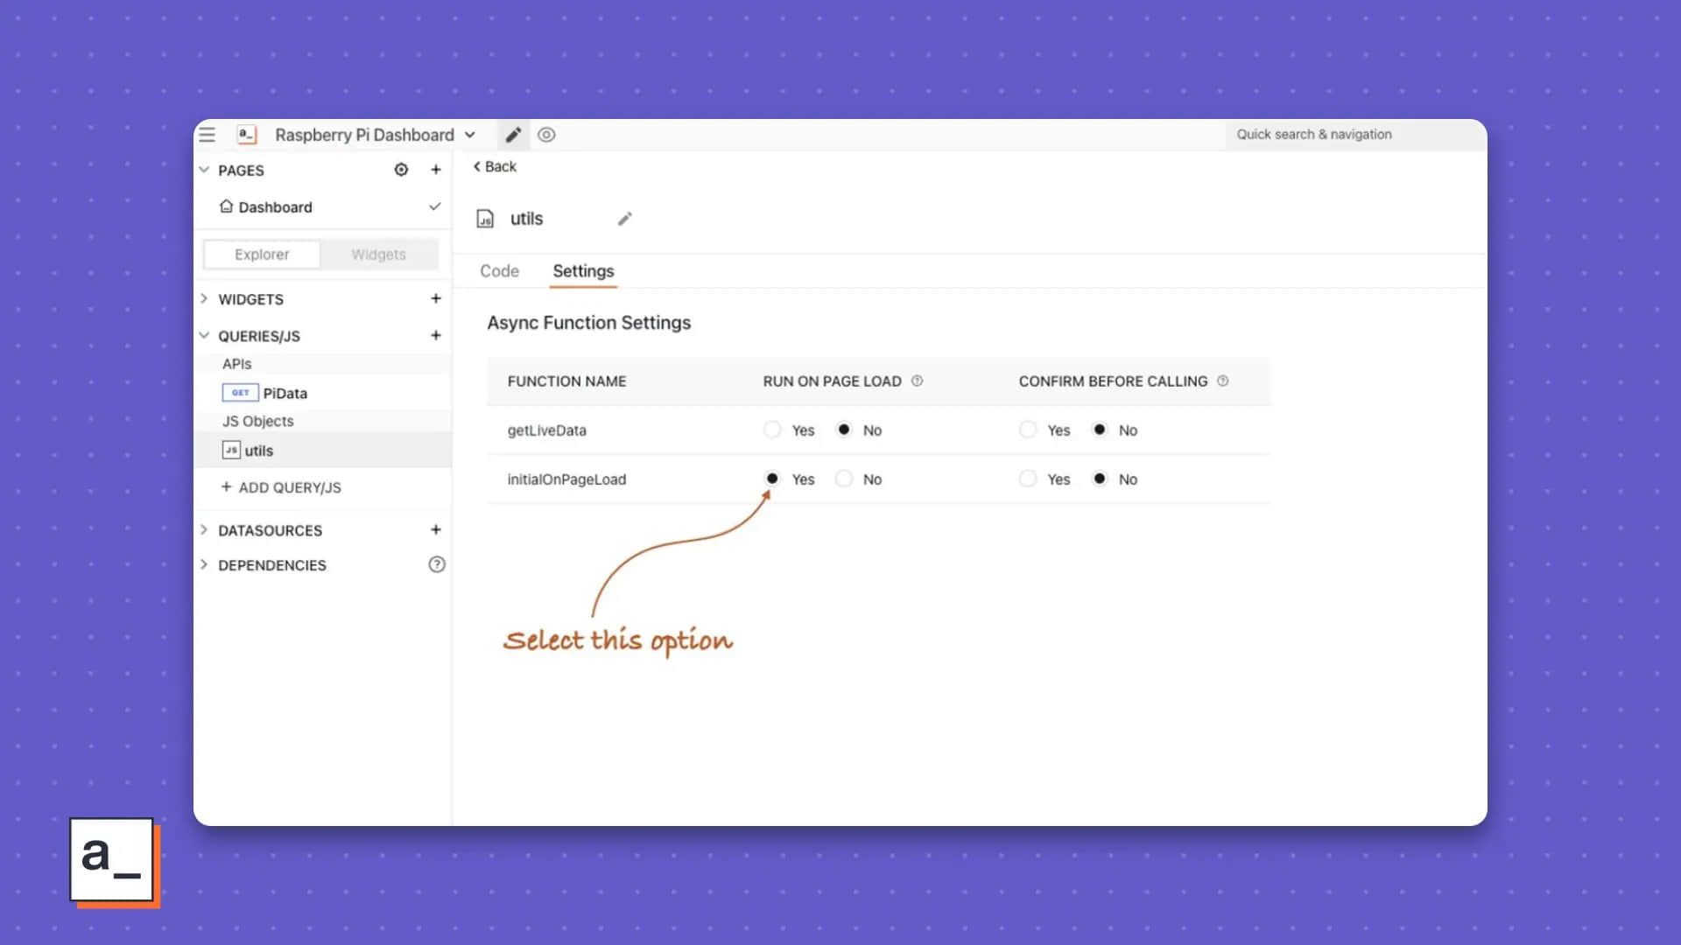This screenshot has width=1681, height=945.
Task: Click the DEPENDENCIES help icon
Action: pyautogui.click(x=436, y=564)
